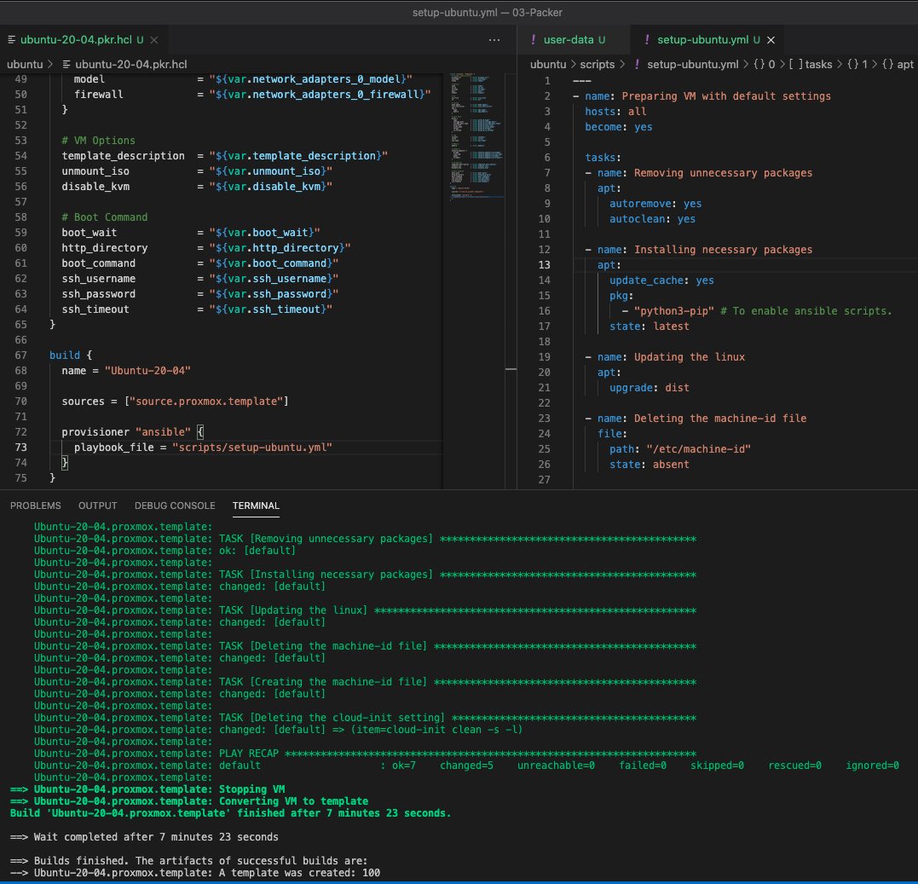Open the PROBLEMS panel tab
Image resolution: width=918 pixels, height=884 pixels.
(36, 506)
